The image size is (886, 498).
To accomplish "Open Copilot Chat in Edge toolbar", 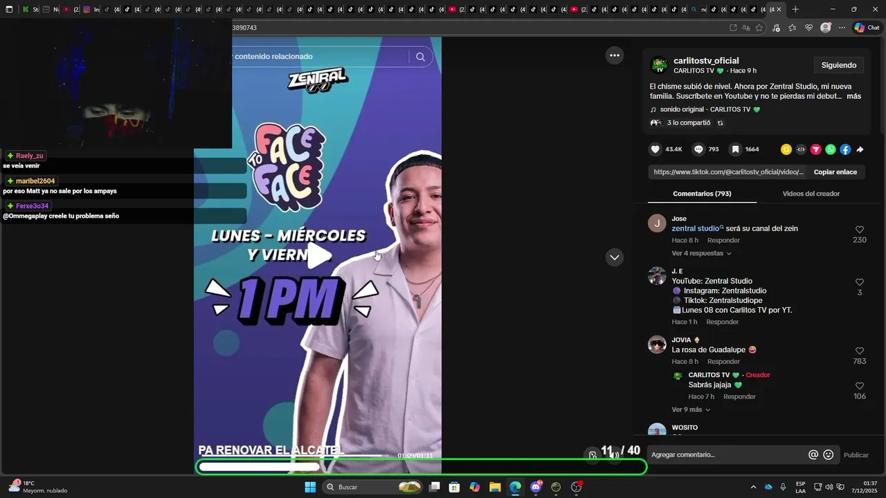I will [867, 28].
